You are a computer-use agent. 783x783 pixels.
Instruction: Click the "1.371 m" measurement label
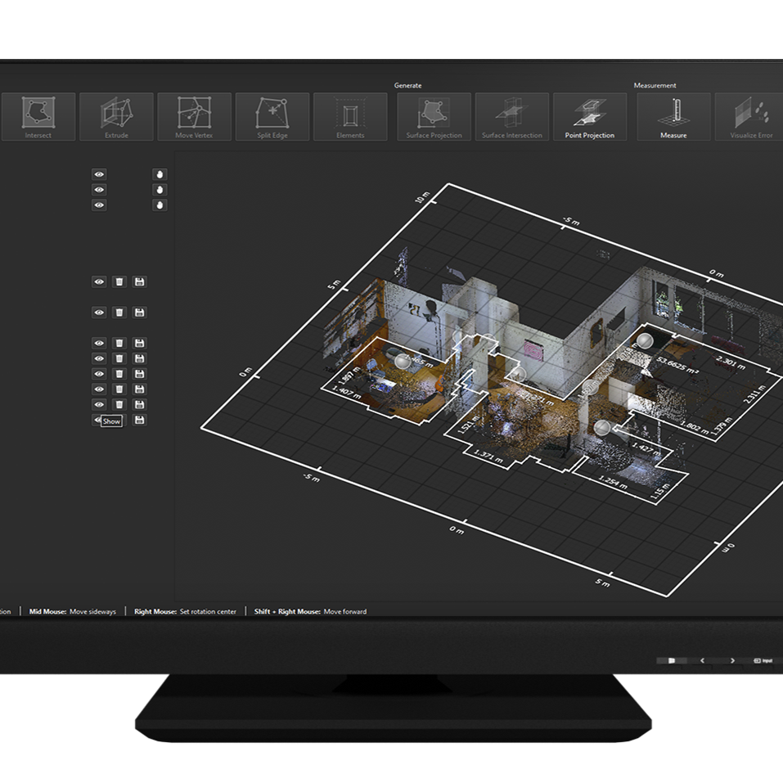pos(488,456)
